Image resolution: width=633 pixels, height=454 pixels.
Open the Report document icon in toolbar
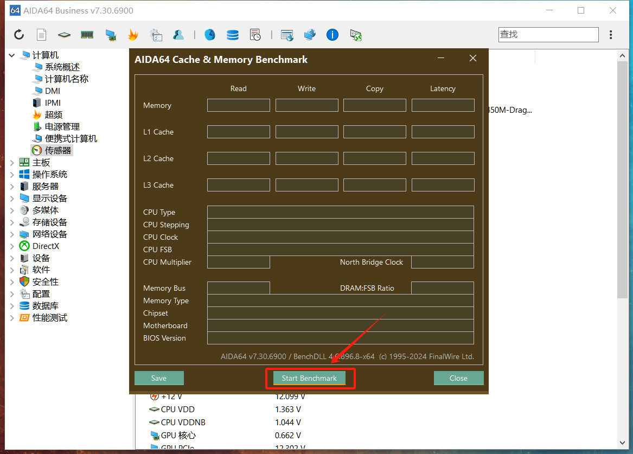pos(42,35)
